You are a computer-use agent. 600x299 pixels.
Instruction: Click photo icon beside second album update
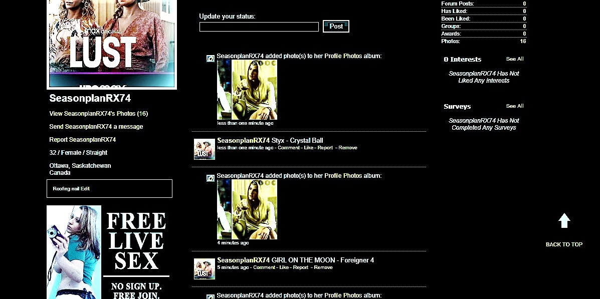coord(211,178)
